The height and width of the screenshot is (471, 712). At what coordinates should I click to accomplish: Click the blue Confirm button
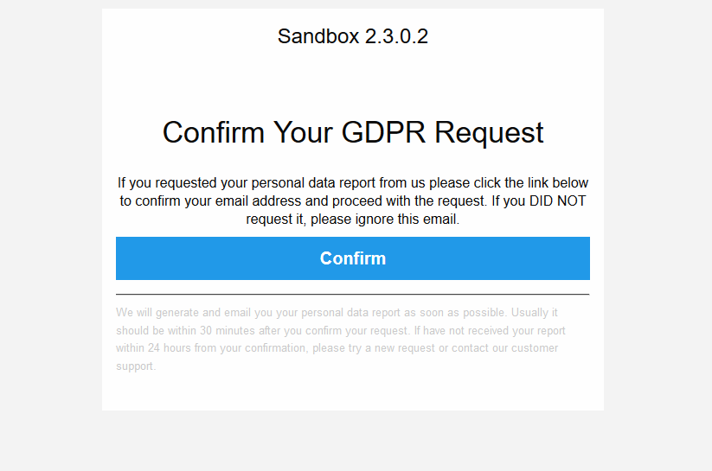click(x=353, y=258)
